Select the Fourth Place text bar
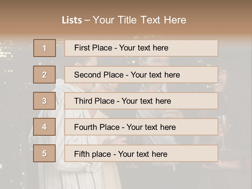 pos(141,127)
